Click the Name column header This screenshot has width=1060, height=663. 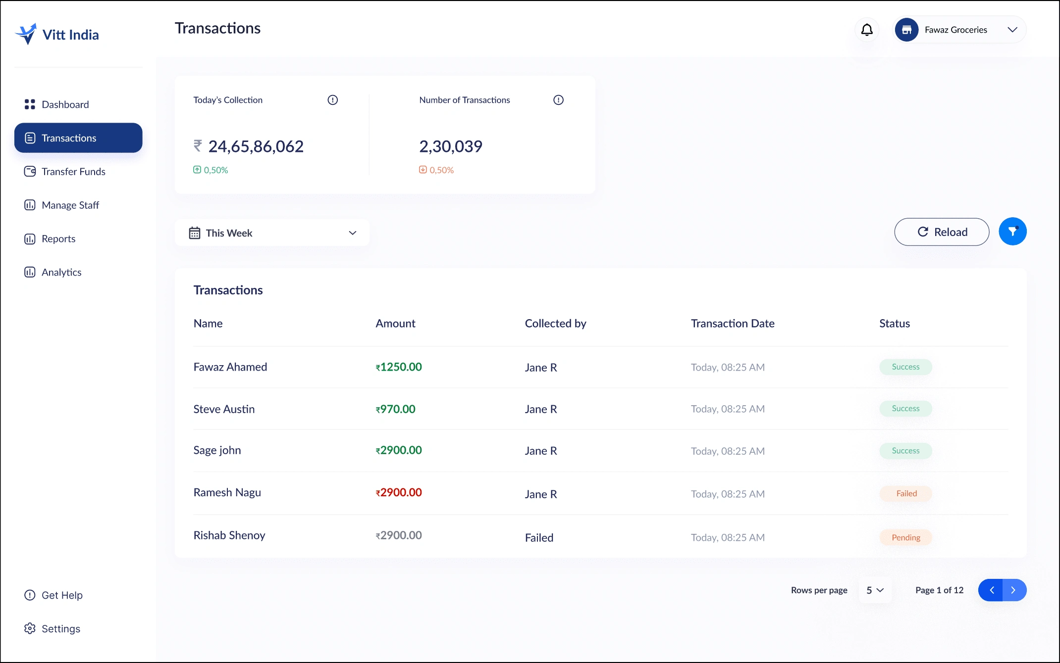(x=208, y=323)
